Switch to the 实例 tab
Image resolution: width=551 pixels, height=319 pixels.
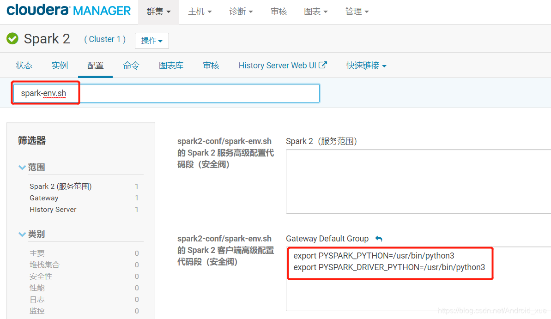pyautogui.click(x=60, y=66)
